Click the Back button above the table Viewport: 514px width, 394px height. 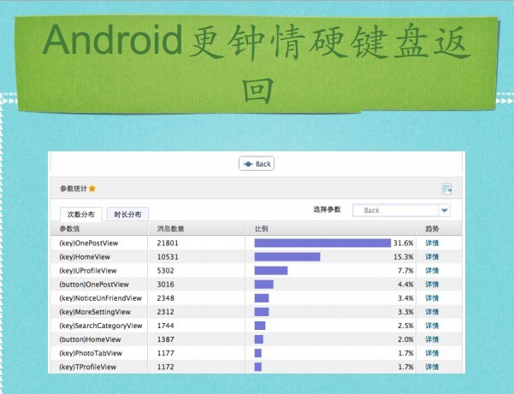pyautogui.click(x=257, y=163)
